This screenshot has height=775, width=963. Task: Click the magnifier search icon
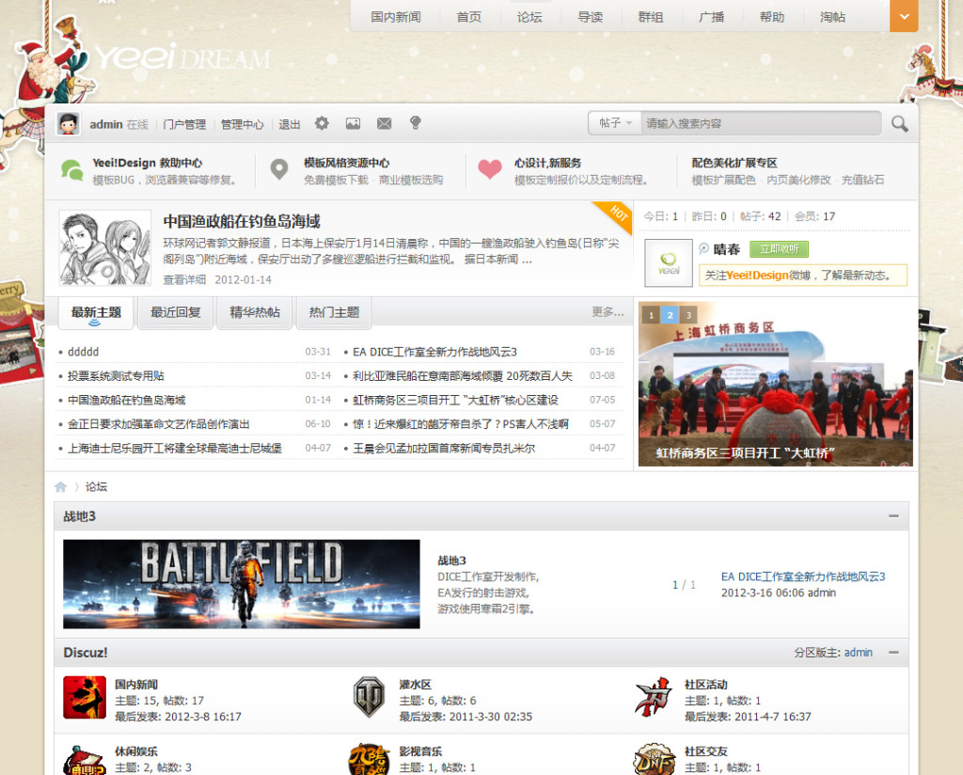900,124
